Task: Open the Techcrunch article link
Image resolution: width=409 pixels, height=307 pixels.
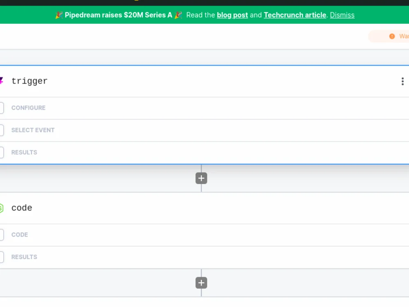Action: point(294,15)
